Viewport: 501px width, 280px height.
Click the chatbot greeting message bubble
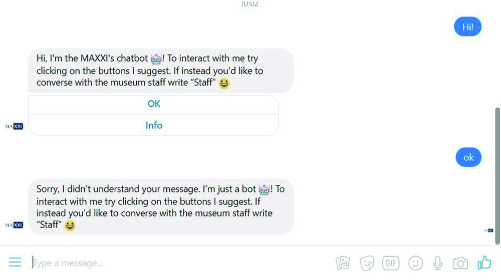(x=160, y=70)
